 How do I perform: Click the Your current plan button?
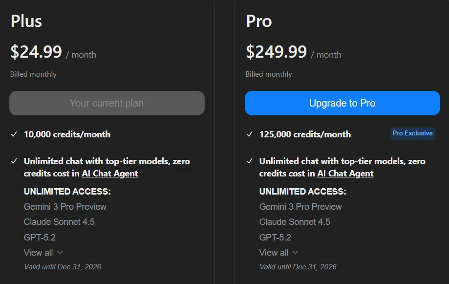107,103
